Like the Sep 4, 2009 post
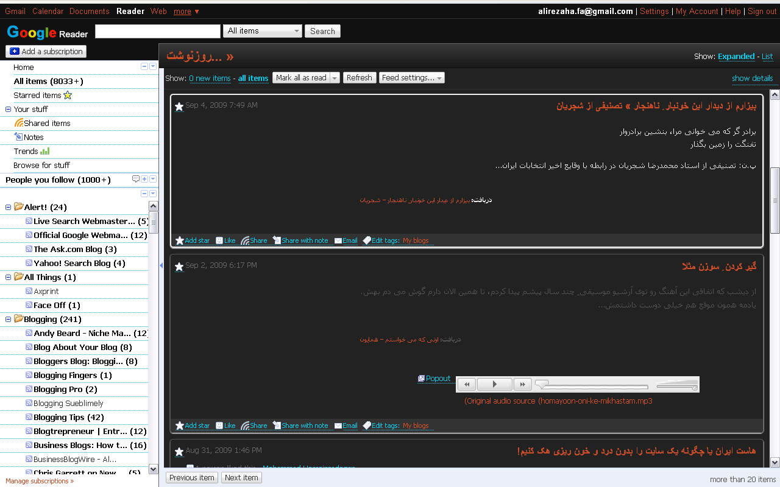Image resolution: width=780 pixels, height=487 pixels. tap(225, 240)
